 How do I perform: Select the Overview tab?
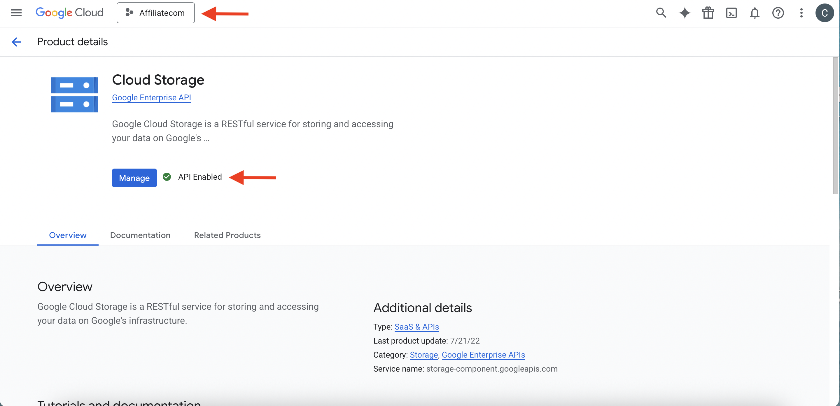[x=68, y=235]
